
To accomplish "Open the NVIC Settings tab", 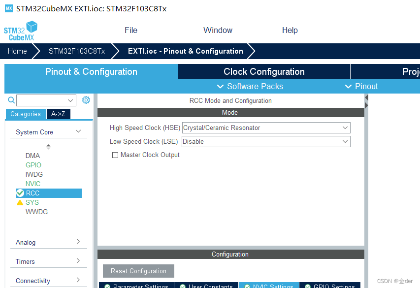I will click(269, 286).
